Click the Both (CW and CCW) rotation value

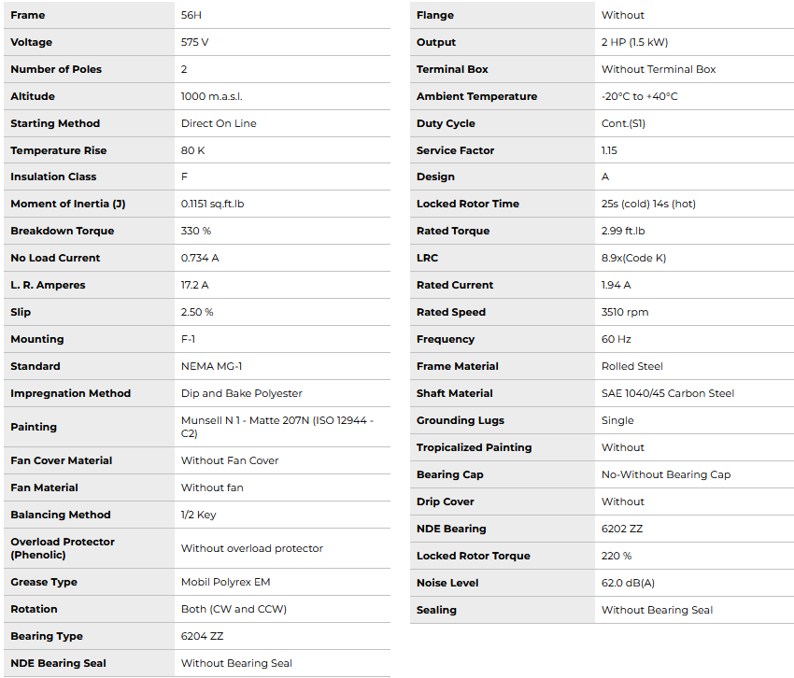point(234,609)
